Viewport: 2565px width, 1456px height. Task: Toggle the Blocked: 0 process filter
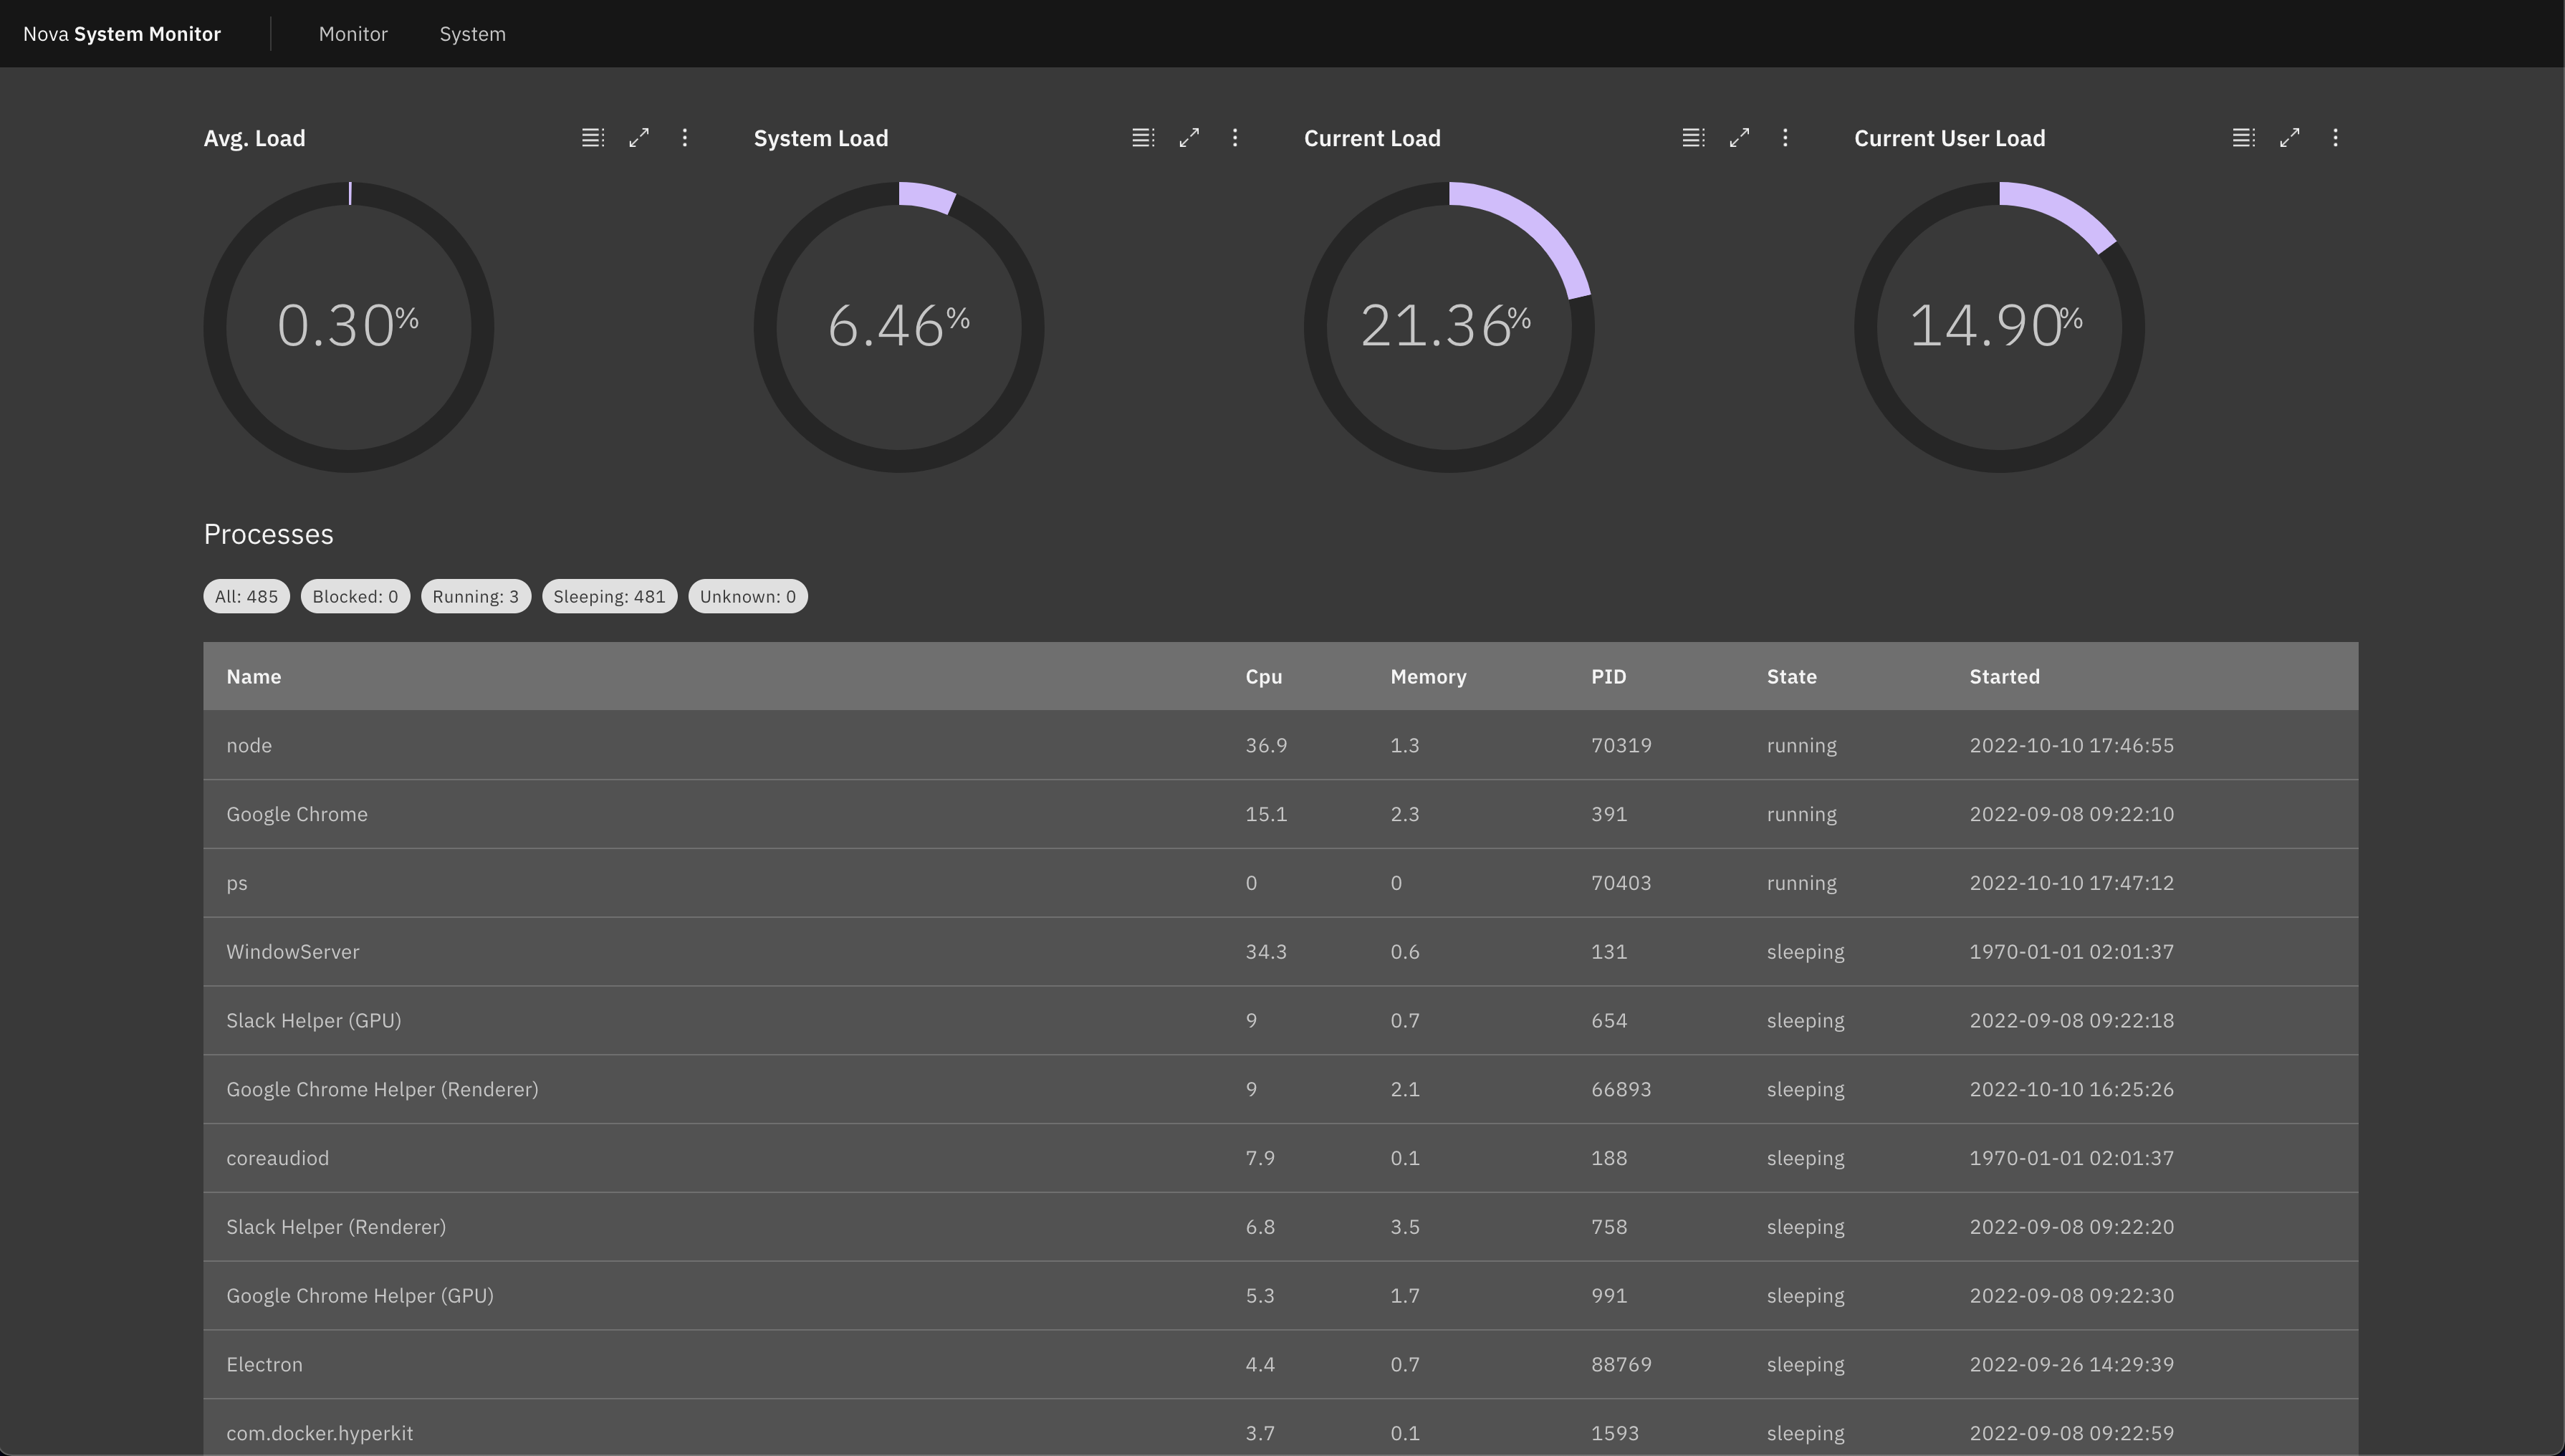[x=355, y=596]
